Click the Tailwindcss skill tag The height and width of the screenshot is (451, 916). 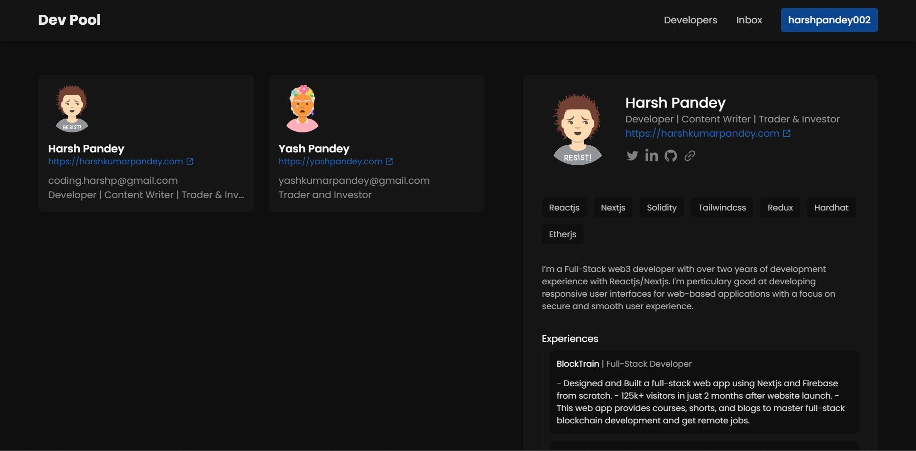722,208
